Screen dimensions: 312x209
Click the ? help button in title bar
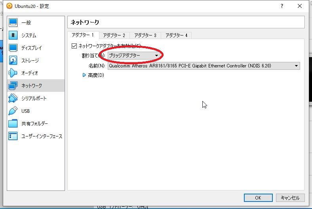click(282, 6)
